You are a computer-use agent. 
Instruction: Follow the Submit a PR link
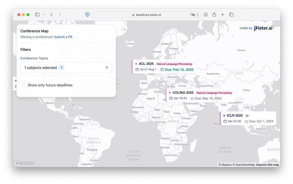[x=63, y=37]
